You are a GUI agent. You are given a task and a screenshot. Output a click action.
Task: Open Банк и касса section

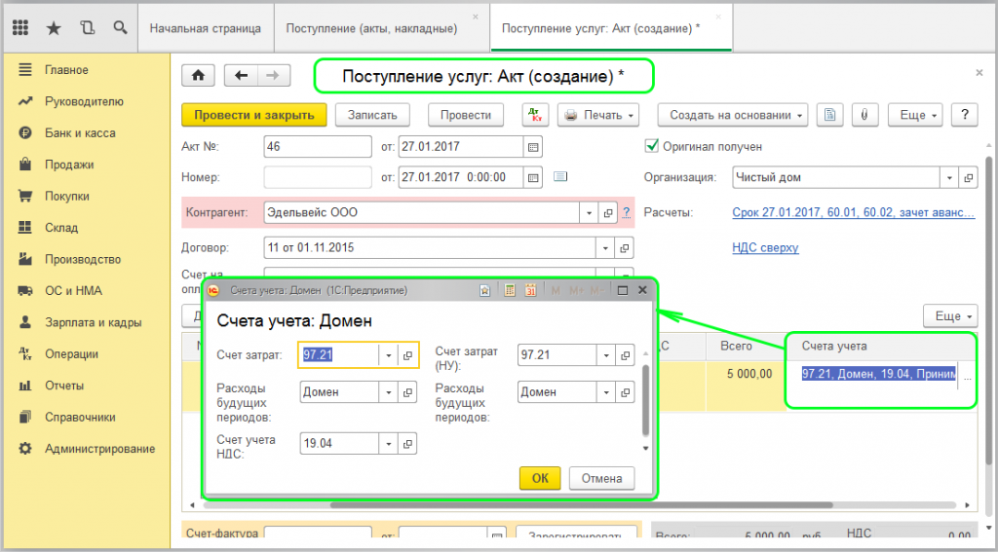pos(80,133)
